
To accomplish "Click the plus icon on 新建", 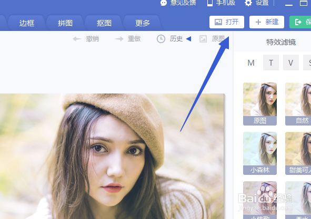I will (258, 22).
